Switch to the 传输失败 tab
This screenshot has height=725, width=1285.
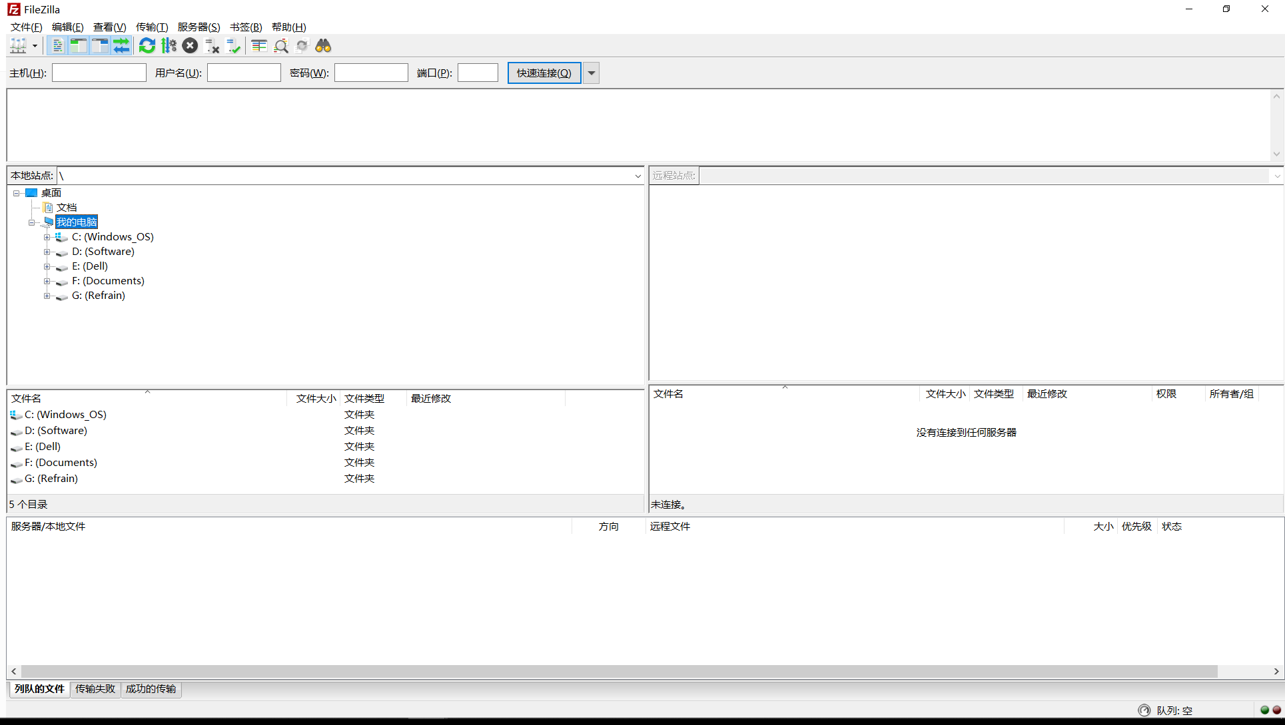pos(95,689)
